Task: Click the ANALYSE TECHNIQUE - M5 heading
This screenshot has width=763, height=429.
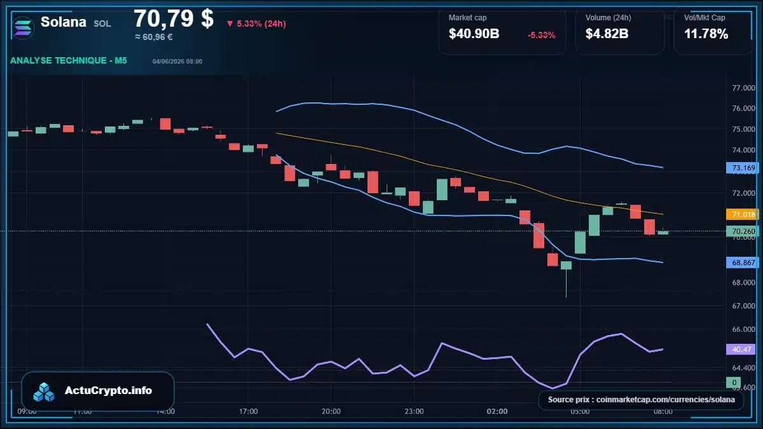Action: pyautogui.click(x=69, y=60)
